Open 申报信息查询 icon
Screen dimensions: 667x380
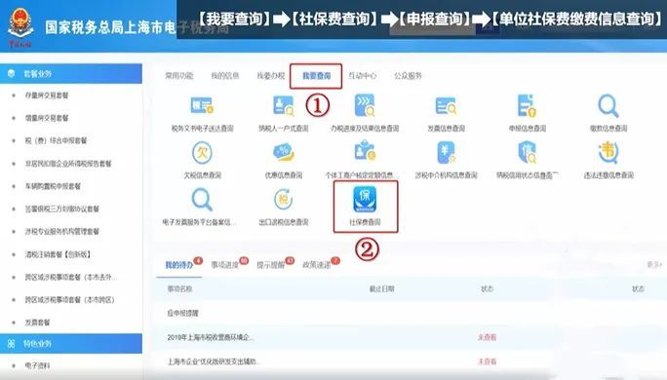(527, 105)
